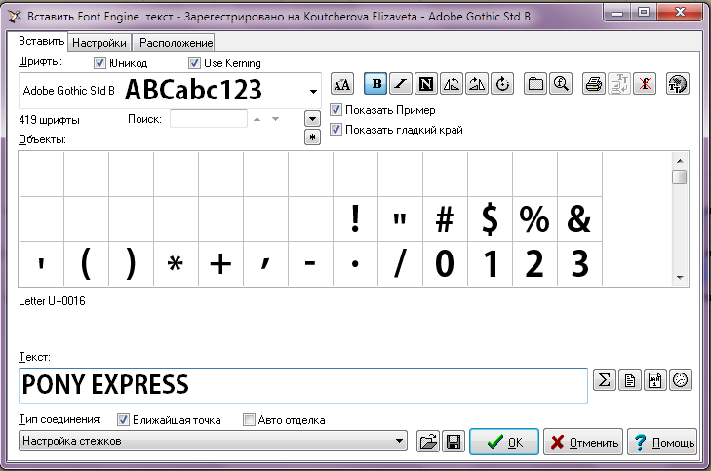The height and width of the screenshot is (471, 711).
Task: Switch to the Настройки tab
Action: click(100, 43)
